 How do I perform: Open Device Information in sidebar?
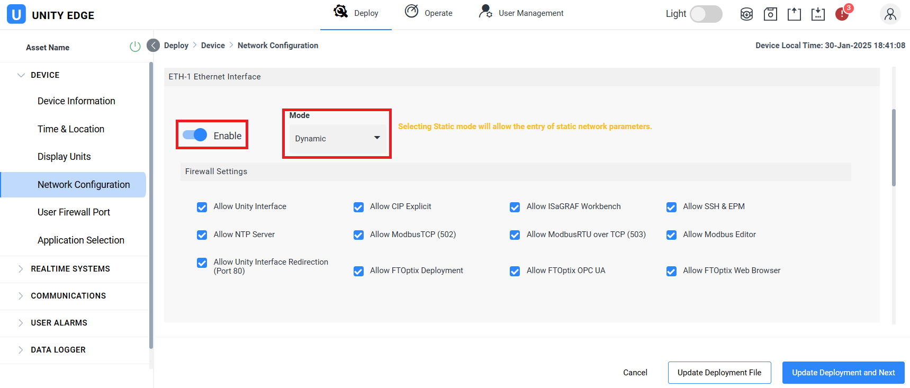click(x=76, y=101)
